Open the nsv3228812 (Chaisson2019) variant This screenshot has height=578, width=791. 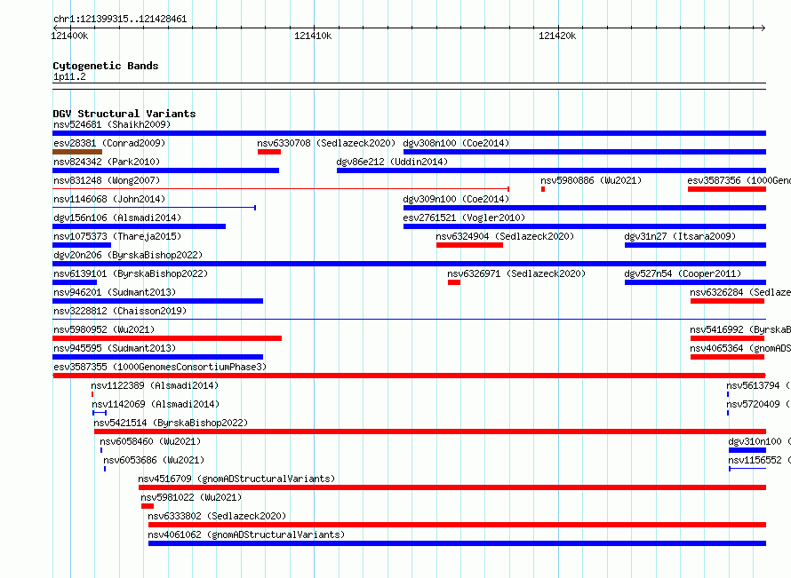pyautogui.click(x=120, y=311)
